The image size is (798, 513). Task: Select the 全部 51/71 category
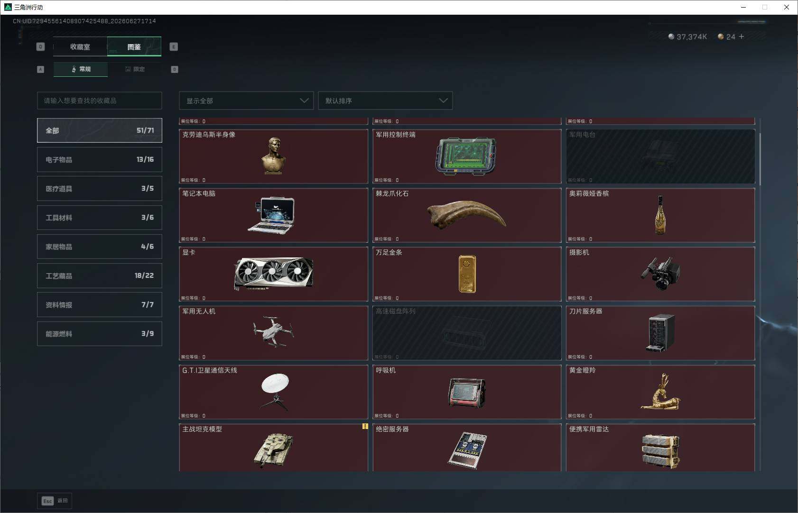(100, 130)
